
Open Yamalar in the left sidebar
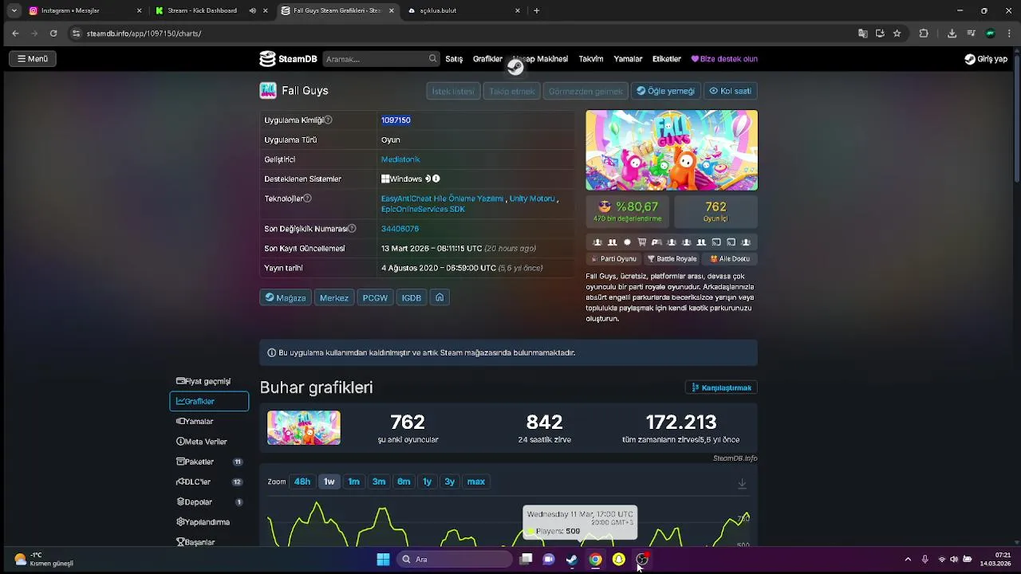209,421
